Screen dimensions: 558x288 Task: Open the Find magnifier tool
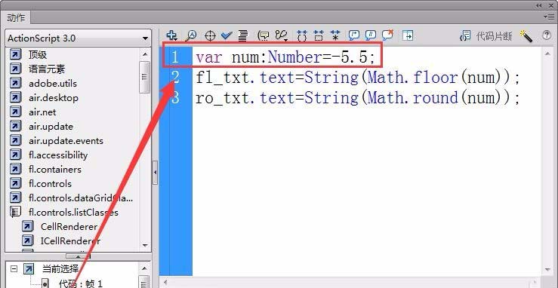(x=191, y=35)
